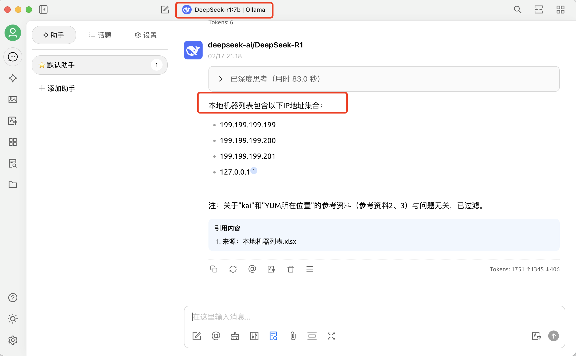Viewport: 576px width, 356px height.
Task: Open citation source 本地机器列表.xlsx
Action: pyautogui.click(x=269, y=241)
